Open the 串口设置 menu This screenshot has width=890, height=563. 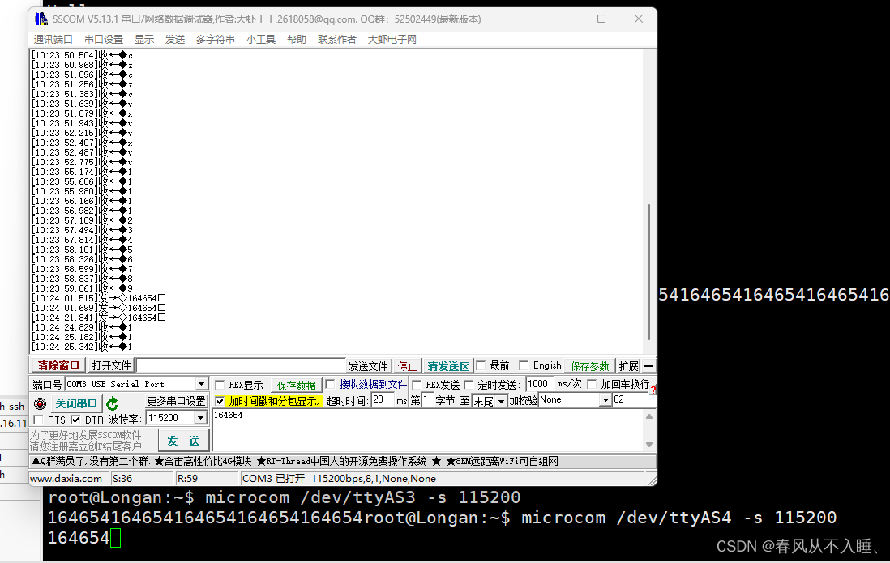(x=104, y=38)
